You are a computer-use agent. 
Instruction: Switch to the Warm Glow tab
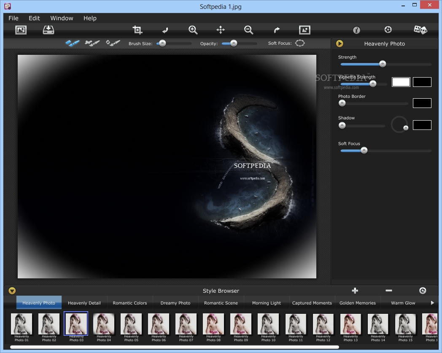pyautogui.click(x=403, y=303)
